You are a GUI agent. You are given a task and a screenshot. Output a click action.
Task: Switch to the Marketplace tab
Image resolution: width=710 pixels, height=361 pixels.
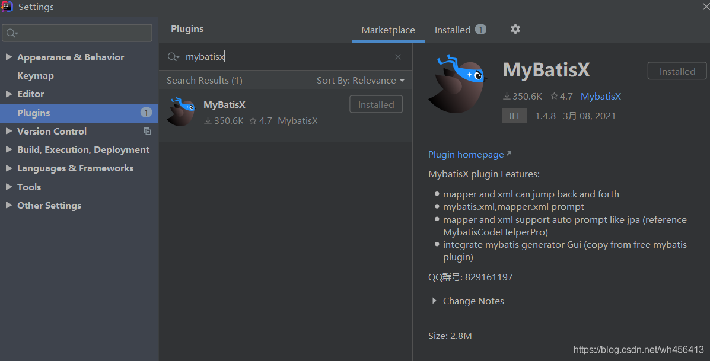point(388,30)
